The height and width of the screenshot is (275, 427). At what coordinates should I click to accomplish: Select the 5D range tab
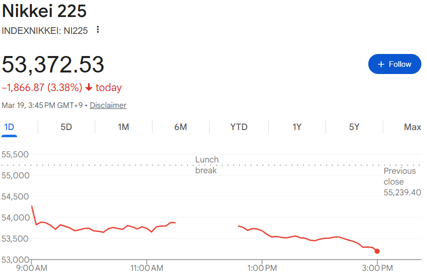point(66,127)
